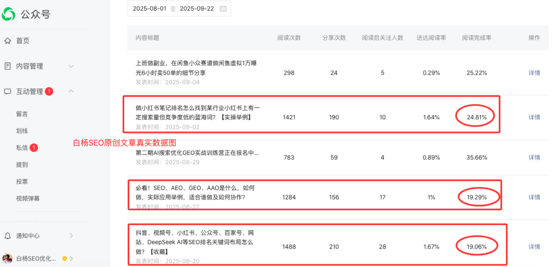Viewport: 552px width, 267px height.
Task: Click the 白杨SEO account avatar
Action: pyautogui.click(x=7, y=258)
